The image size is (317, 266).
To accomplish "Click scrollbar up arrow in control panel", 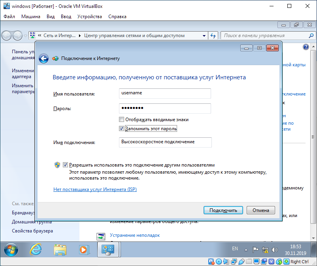I will pos(313,47).
